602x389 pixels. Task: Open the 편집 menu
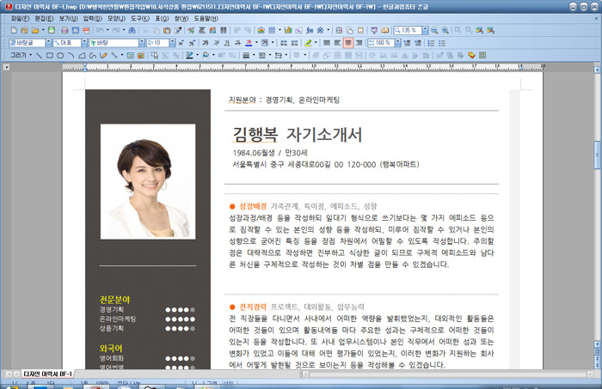pyautogui.click(x=44, y=18)
